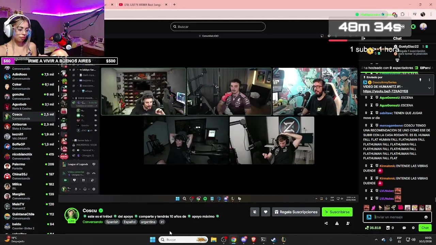
Task: Collapse chat with the arrow-lines icon
Action: click(x=363, y=38)
